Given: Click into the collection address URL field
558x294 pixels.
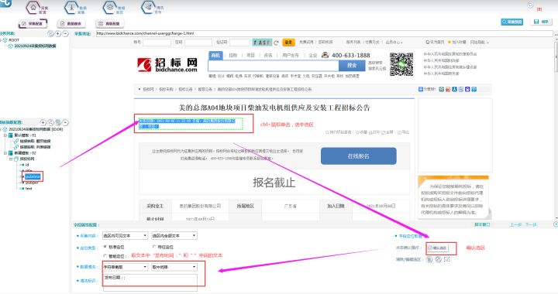Looking at the screenshot, I should point(324,33).
